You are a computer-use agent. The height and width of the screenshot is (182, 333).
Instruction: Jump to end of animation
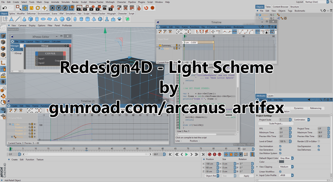[x=203, y=154]
